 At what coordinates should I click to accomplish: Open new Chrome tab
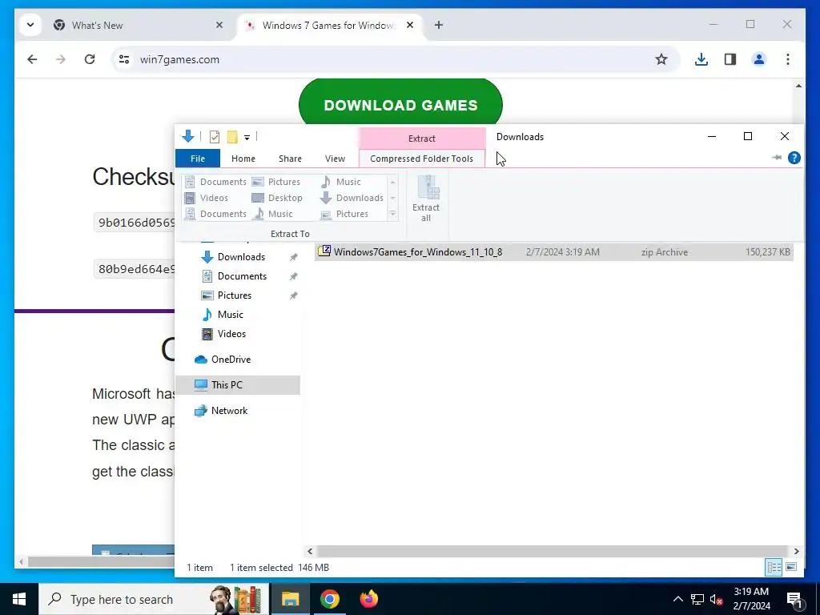click(x=439, y=25)
